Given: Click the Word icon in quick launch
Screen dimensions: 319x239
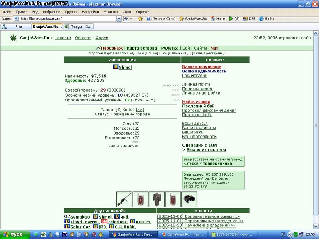Looking at the screenshot, I should pos(64,234).
